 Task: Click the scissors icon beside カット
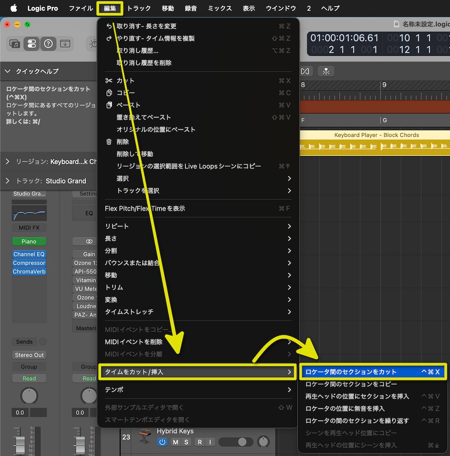click(x=109, y=81)
